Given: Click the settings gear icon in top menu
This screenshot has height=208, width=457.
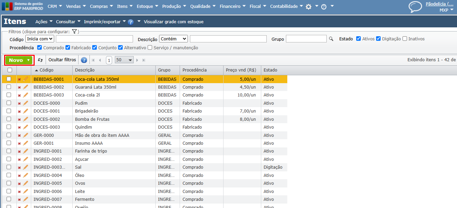Looking at the screenshot, I should point(309,6).
